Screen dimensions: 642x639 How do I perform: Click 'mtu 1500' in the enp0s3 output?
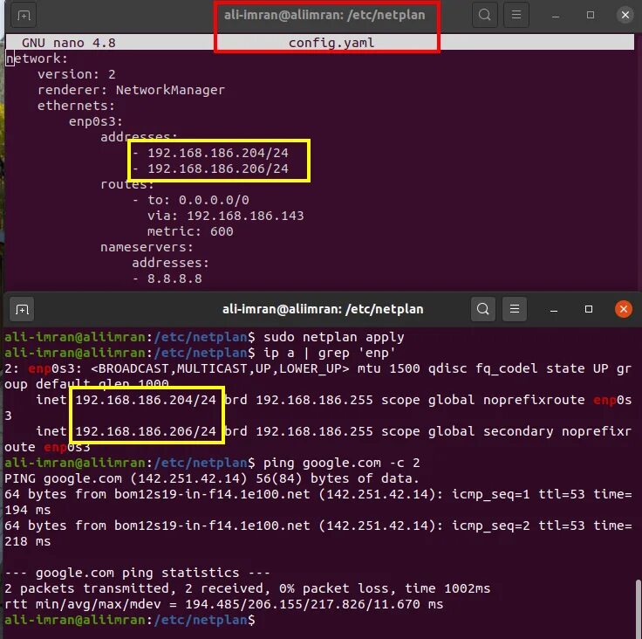[388, 368]
